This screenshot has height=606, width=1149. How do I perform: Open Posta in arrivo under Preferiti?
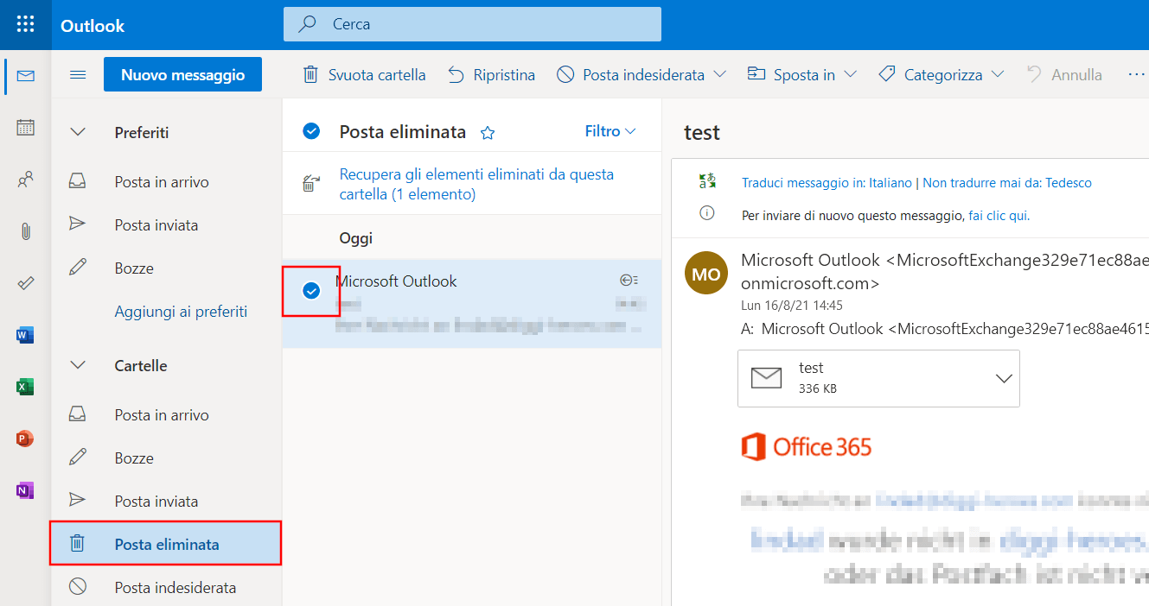tap(166, 182)
